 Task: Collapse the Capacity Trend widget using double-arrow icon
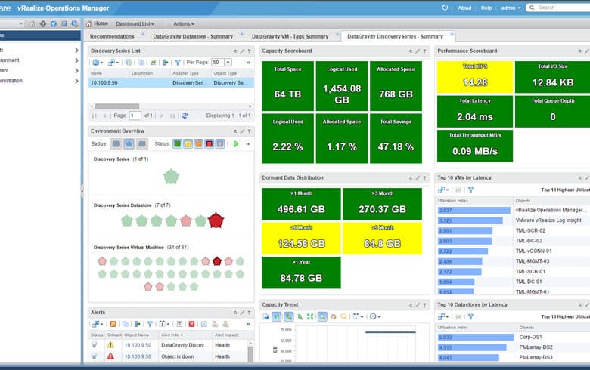[x=411, y=305]
